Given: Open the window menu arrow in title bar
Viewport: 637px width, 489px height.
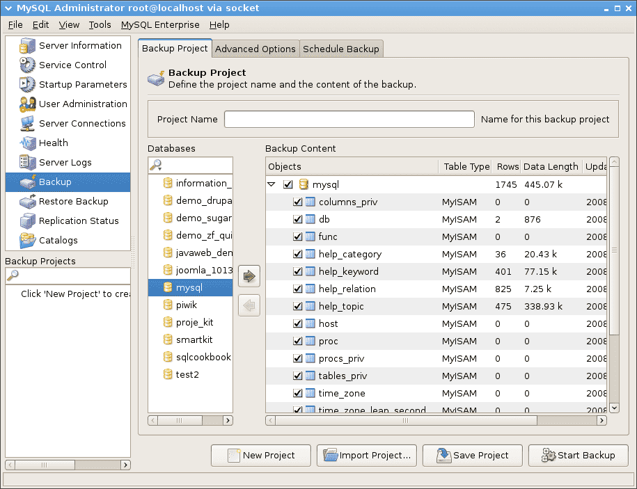Looking at the screenshot, I should click(x=8, y=8).
